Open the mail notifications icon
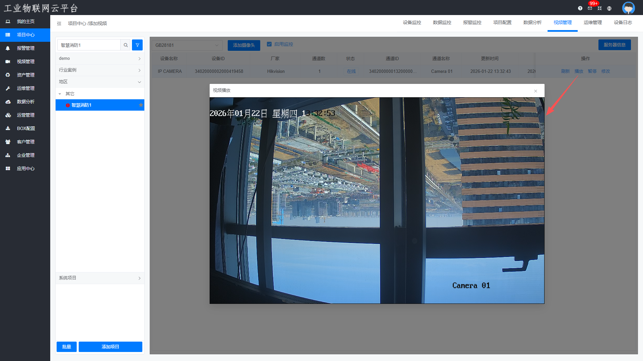This screenshot has width=643, height=361. [x=590, y=8]
